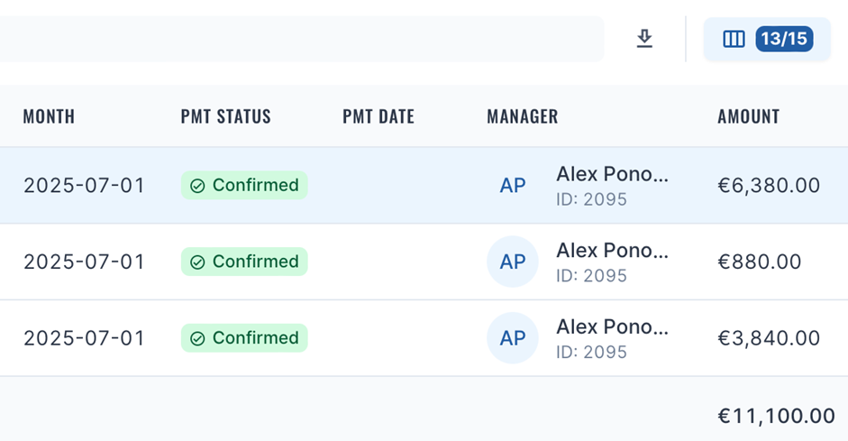Select the €880.00 amount cell
The width and height of the screenshot is (848, 441).
(759, 262)
